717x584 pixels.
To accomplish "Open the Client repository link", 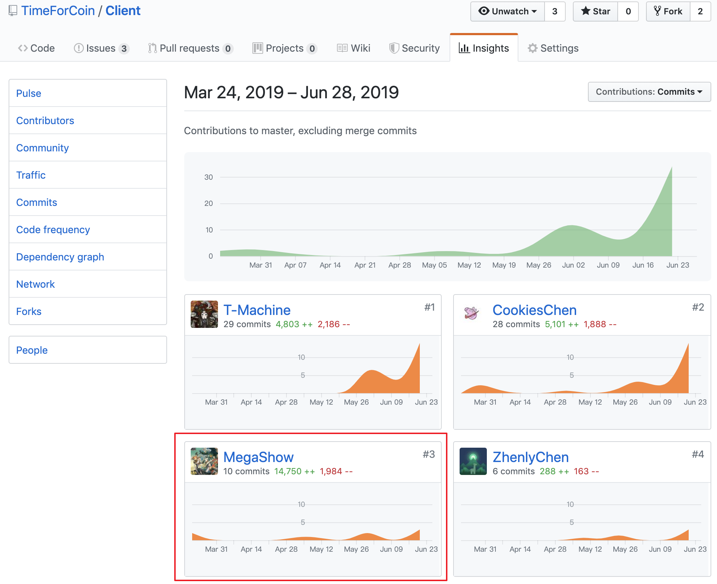I will click(123, 11).
